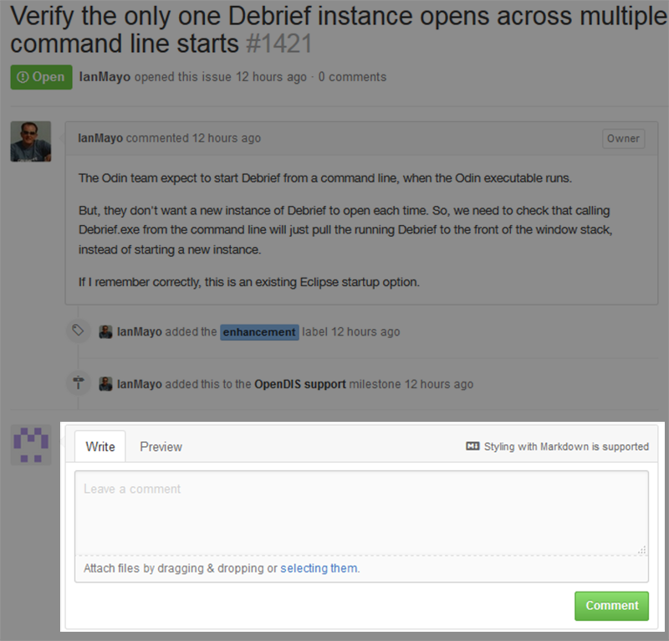Click the '0 comments' text

[x=352, y=77]
